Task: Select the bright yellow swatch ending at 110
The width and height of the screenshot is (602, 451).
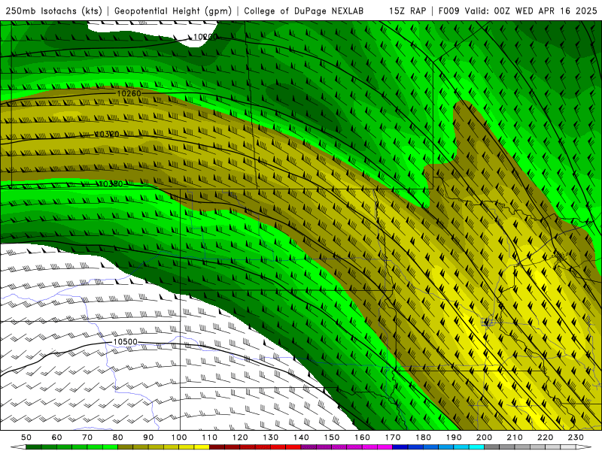Action: click(202, 446)
